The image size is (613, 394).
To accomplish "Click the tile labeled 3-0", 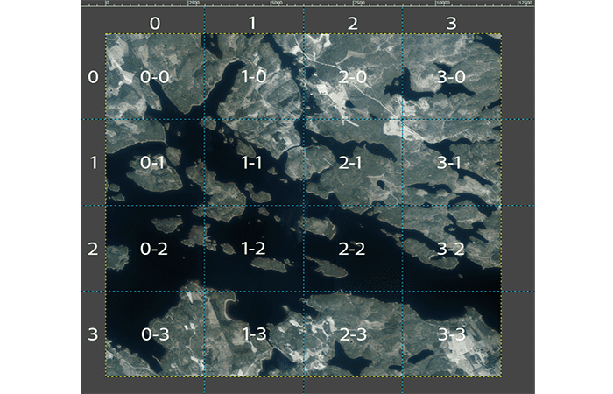I will point(452,77).
